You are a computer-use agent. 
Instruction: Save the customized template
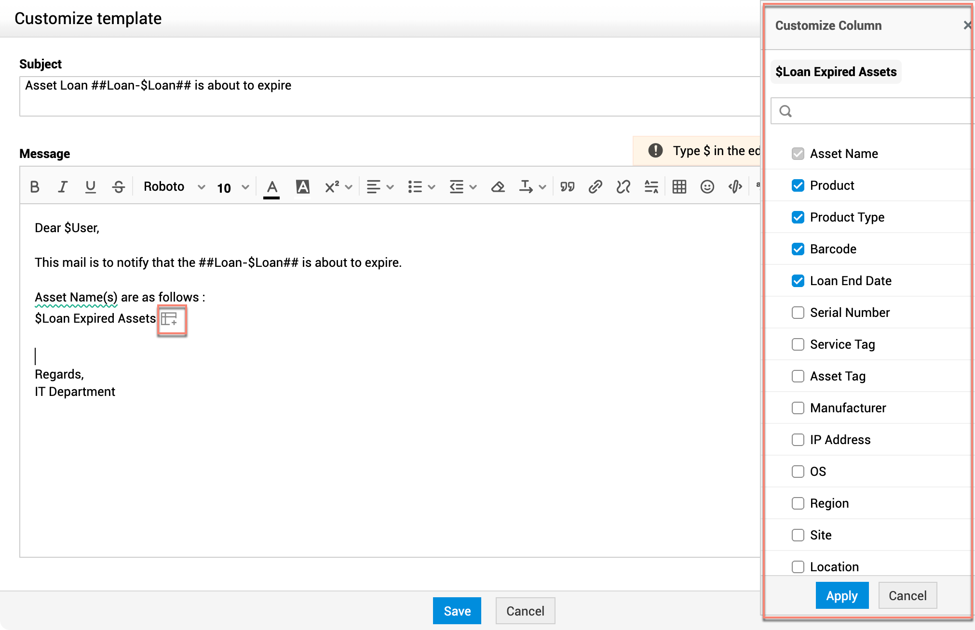[457, 611]
